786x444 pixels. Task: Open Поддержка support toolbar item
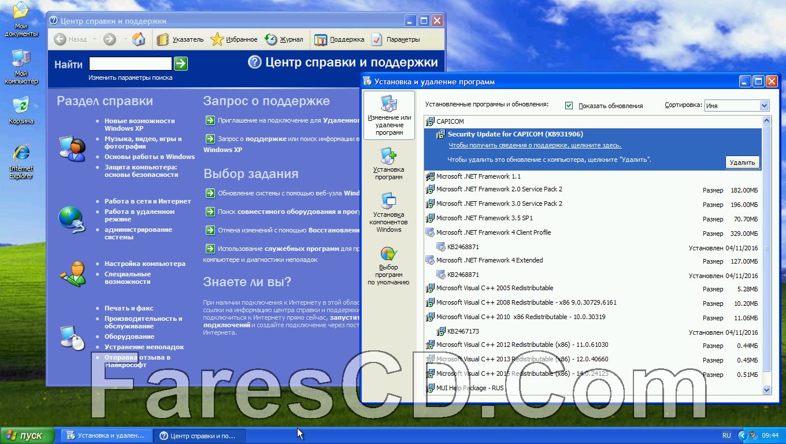(339, 39)
